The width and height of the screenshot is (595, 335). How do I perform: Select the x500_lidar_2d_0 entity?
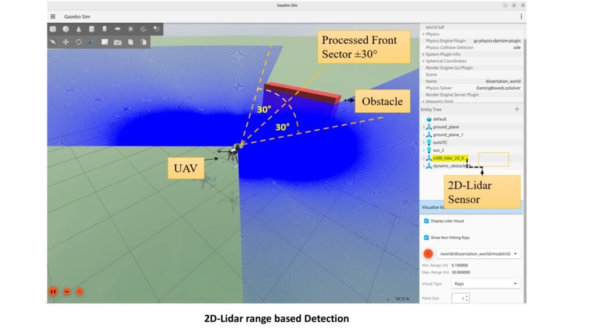tap(450, 158)
